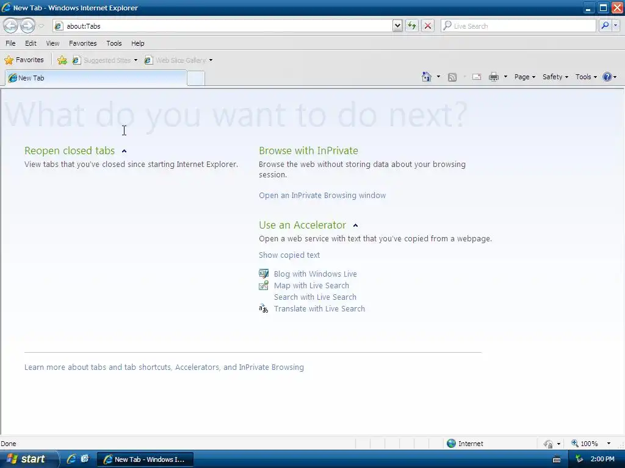Open the Favorites star center button

tap(24, 60)
